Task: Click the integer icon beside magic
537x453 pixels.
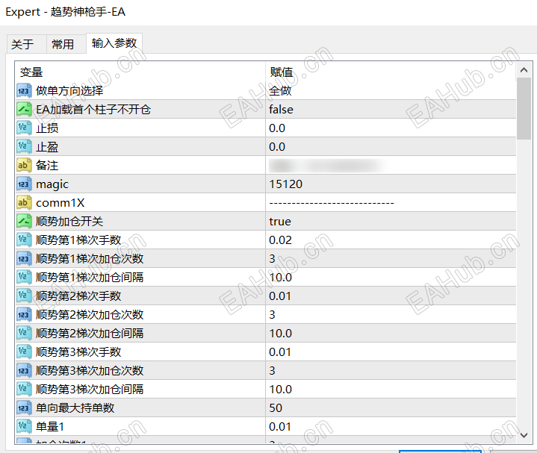Action: click(24, 184)
